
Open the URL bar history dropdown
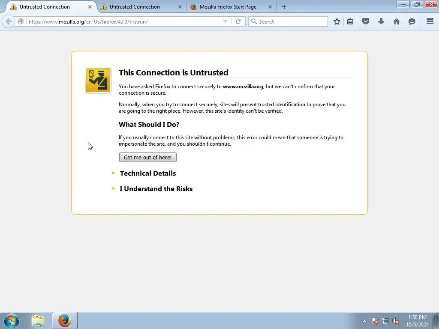[225, 21]
